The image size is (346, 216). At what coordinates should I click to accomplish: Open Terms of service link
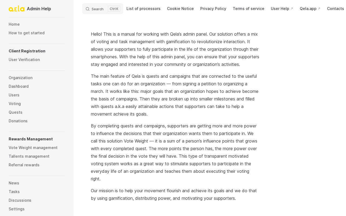tap(248, 9)
